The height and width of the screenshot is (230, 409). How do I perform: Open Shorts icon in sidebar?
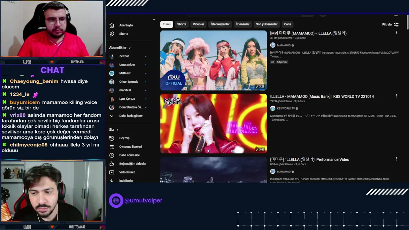point(112,34)
